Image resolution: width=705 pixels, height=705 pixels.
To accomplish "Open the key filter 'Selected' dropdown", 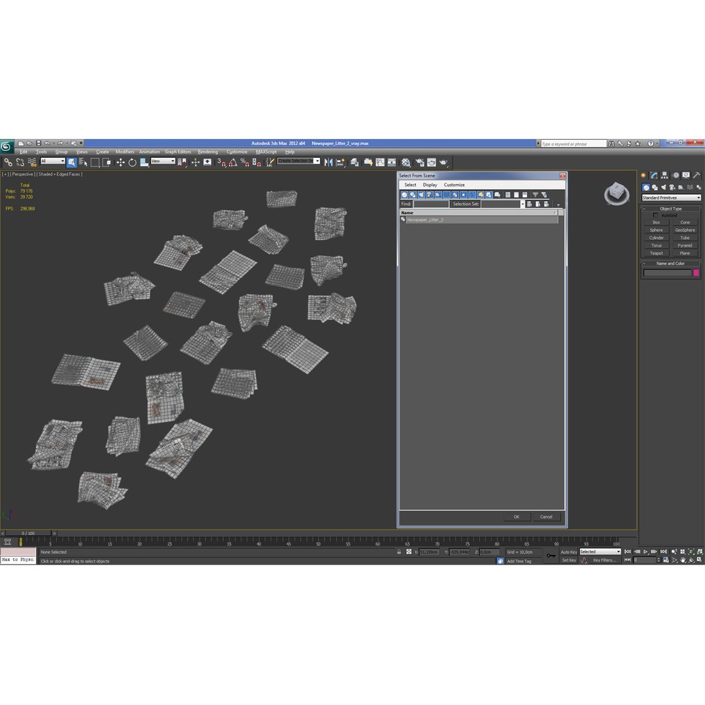I will [x=600, y=552].
